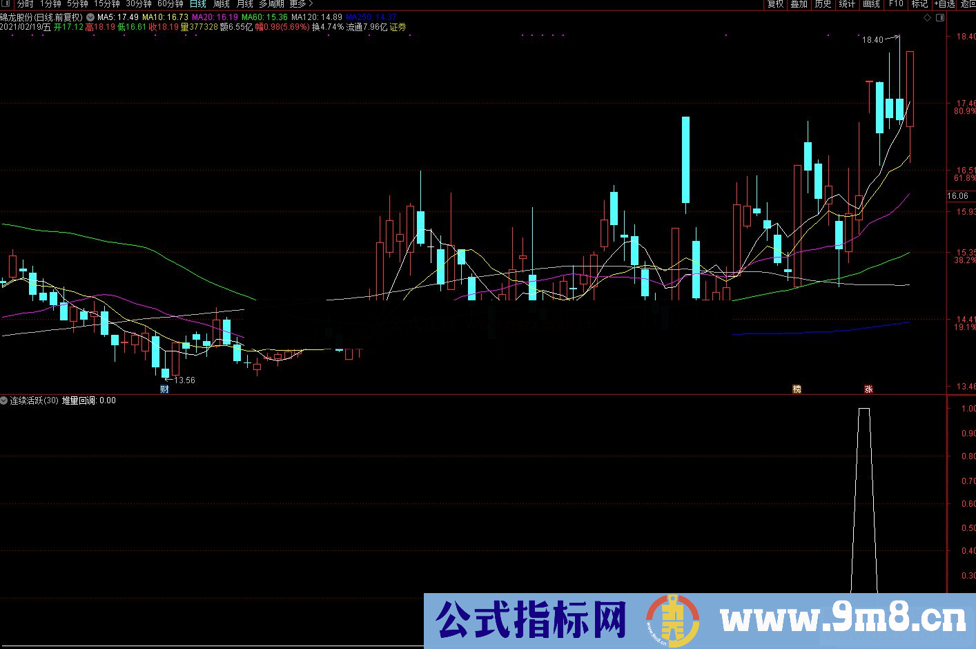Screen dimensions: 976x649
Task: Open the 复权 price adjustment tool
Action: (775, 4)
